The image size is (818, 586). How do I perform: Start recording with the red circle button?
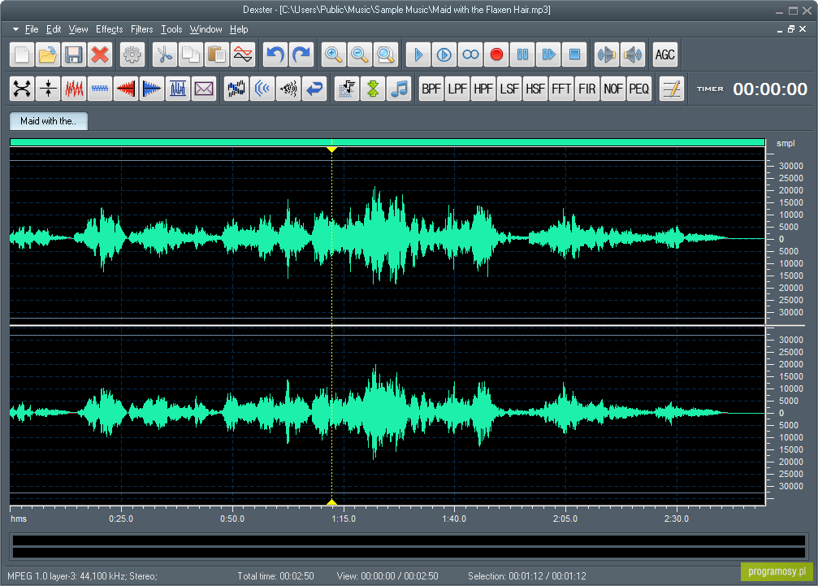[x=496, y=54]
